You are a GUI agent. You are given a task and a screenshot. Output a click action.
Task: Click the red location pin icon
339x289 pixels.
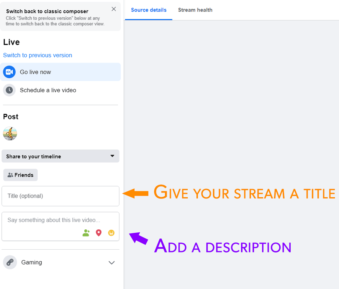(99, 233)
